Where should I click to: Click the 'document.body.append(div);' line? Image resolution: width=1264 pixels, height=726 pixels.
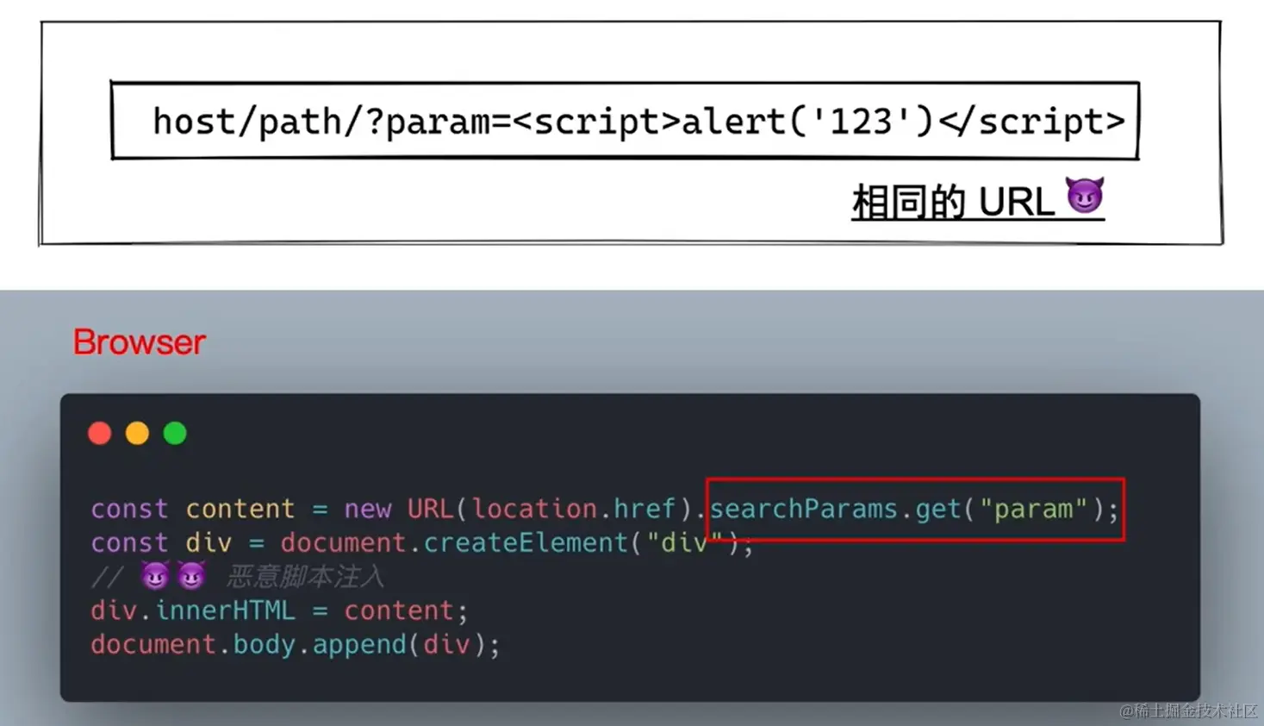[x=295, y=645]
